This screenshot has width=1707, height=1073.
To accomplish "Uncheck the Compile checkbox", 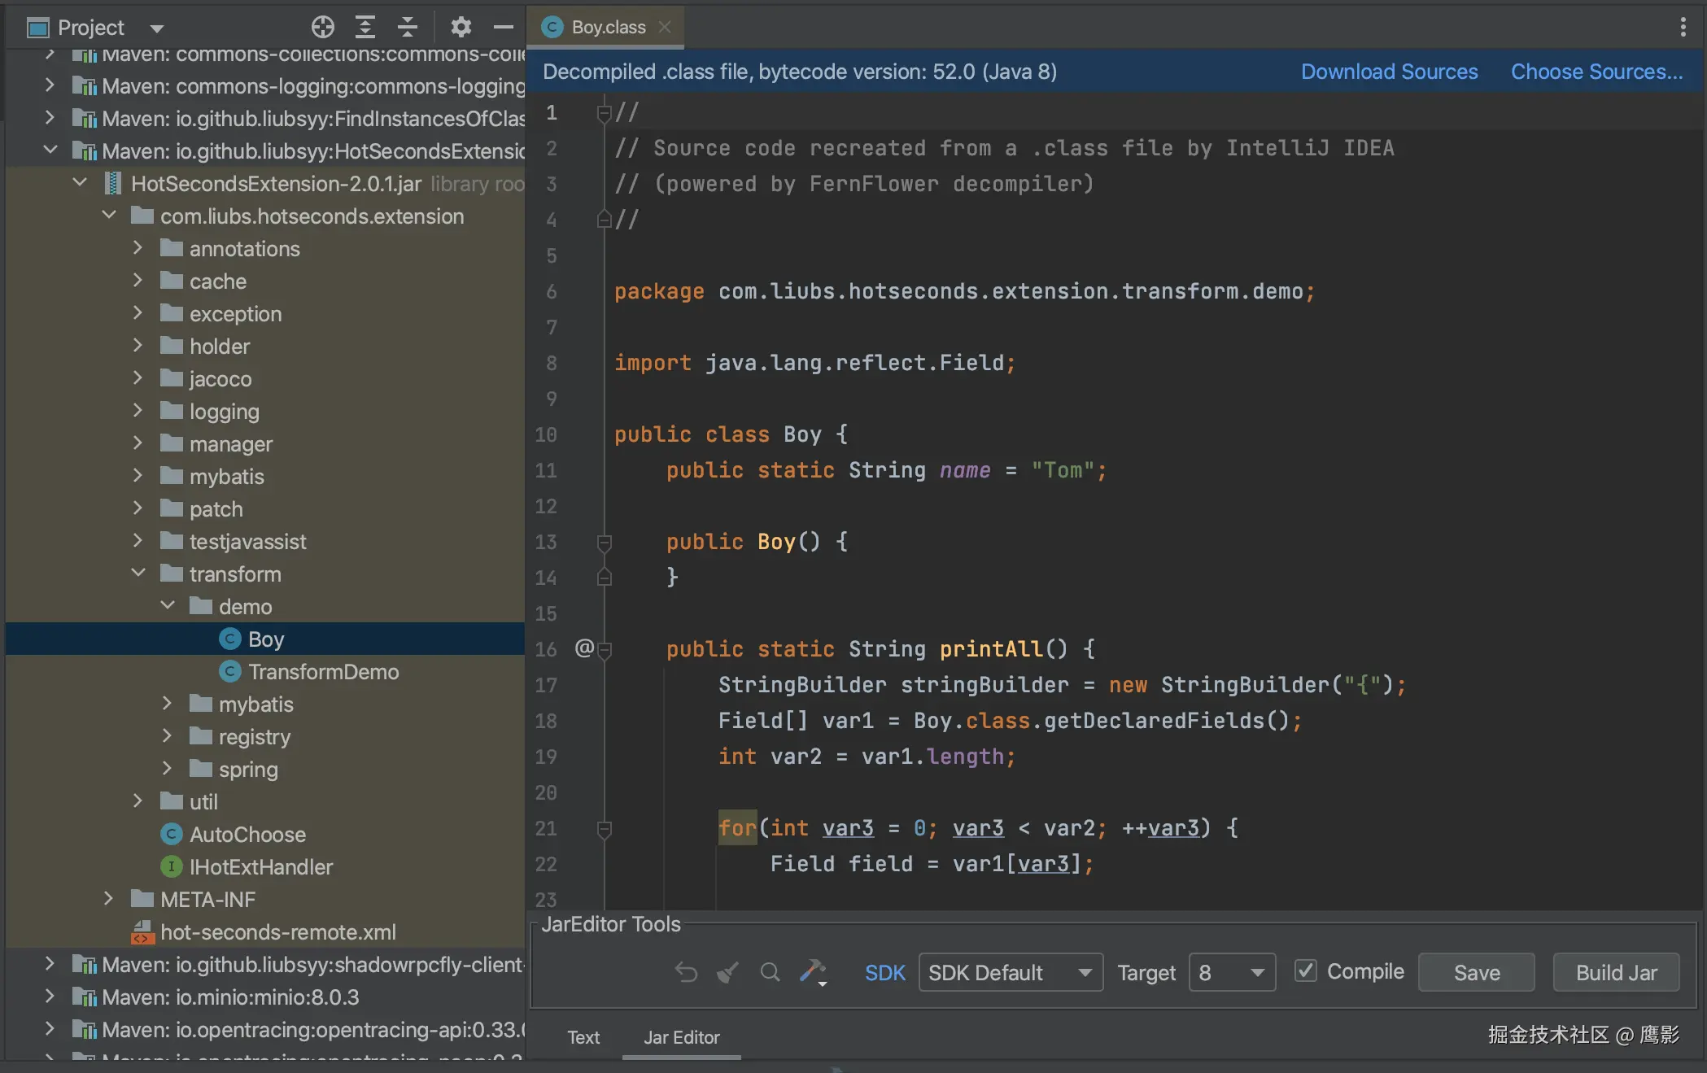I will (x=1306, y=970).
